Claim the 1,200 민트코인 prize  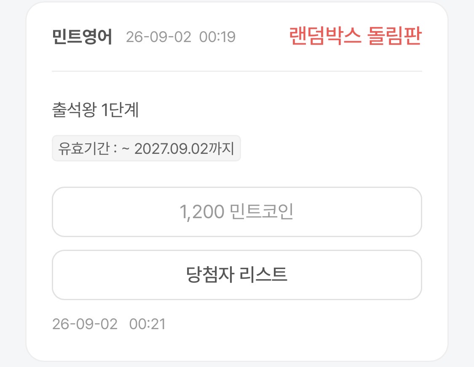[x=237, y=212]
